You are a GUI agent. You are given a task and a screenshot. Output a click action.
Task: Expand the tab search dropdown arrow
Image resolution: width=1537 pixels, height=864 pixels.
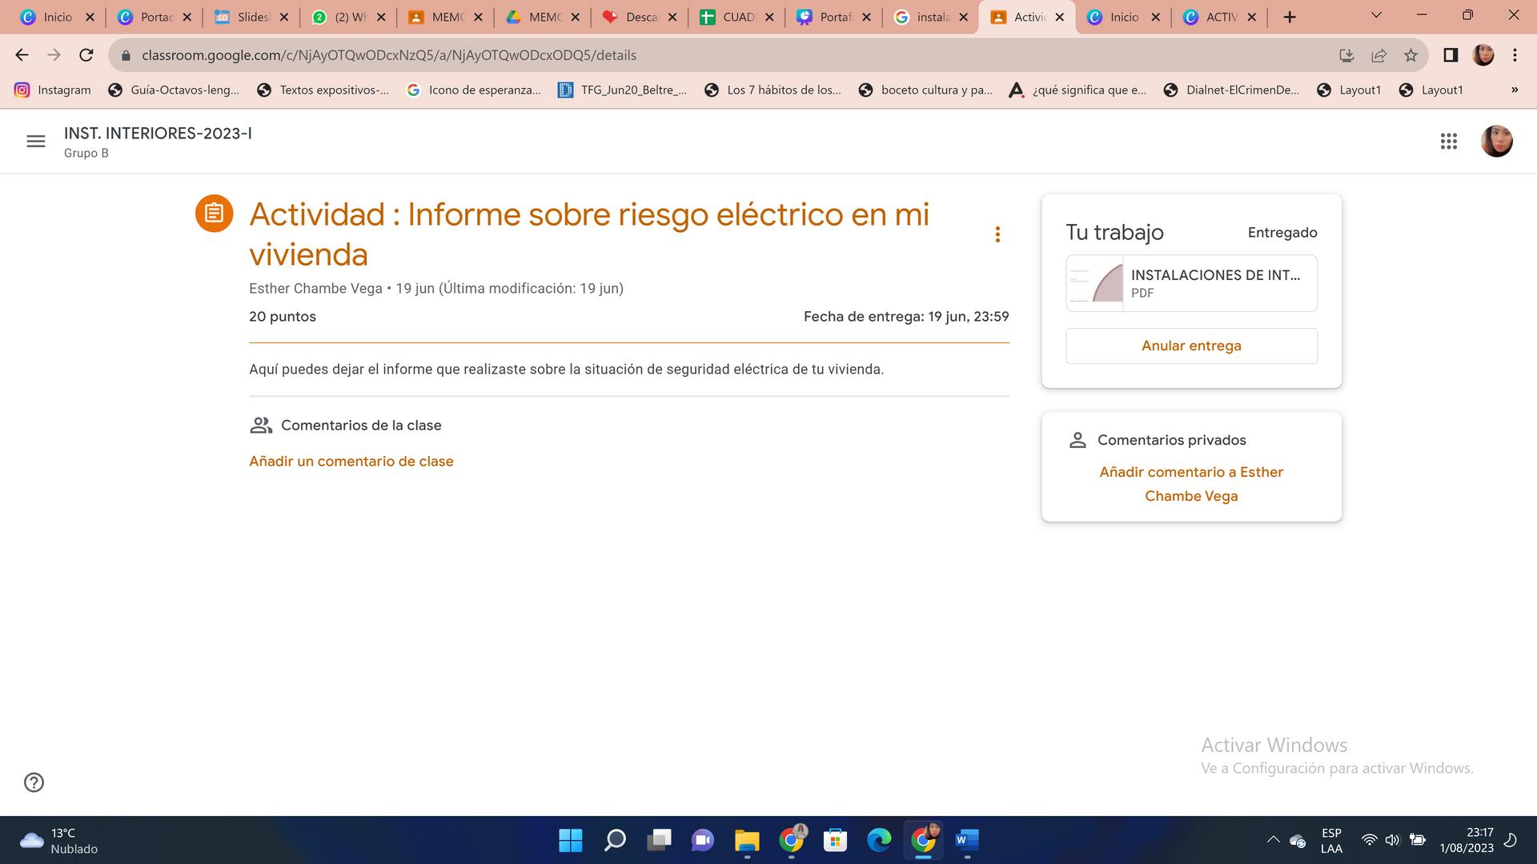pyautogui.click(x=1376, y=16)
